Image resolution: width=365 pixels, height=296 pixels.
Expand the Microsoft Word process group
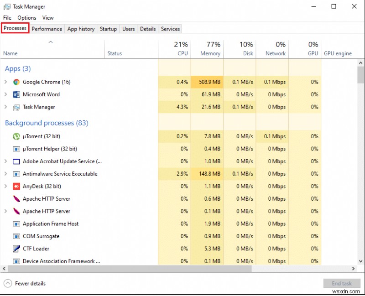point(5,94)
